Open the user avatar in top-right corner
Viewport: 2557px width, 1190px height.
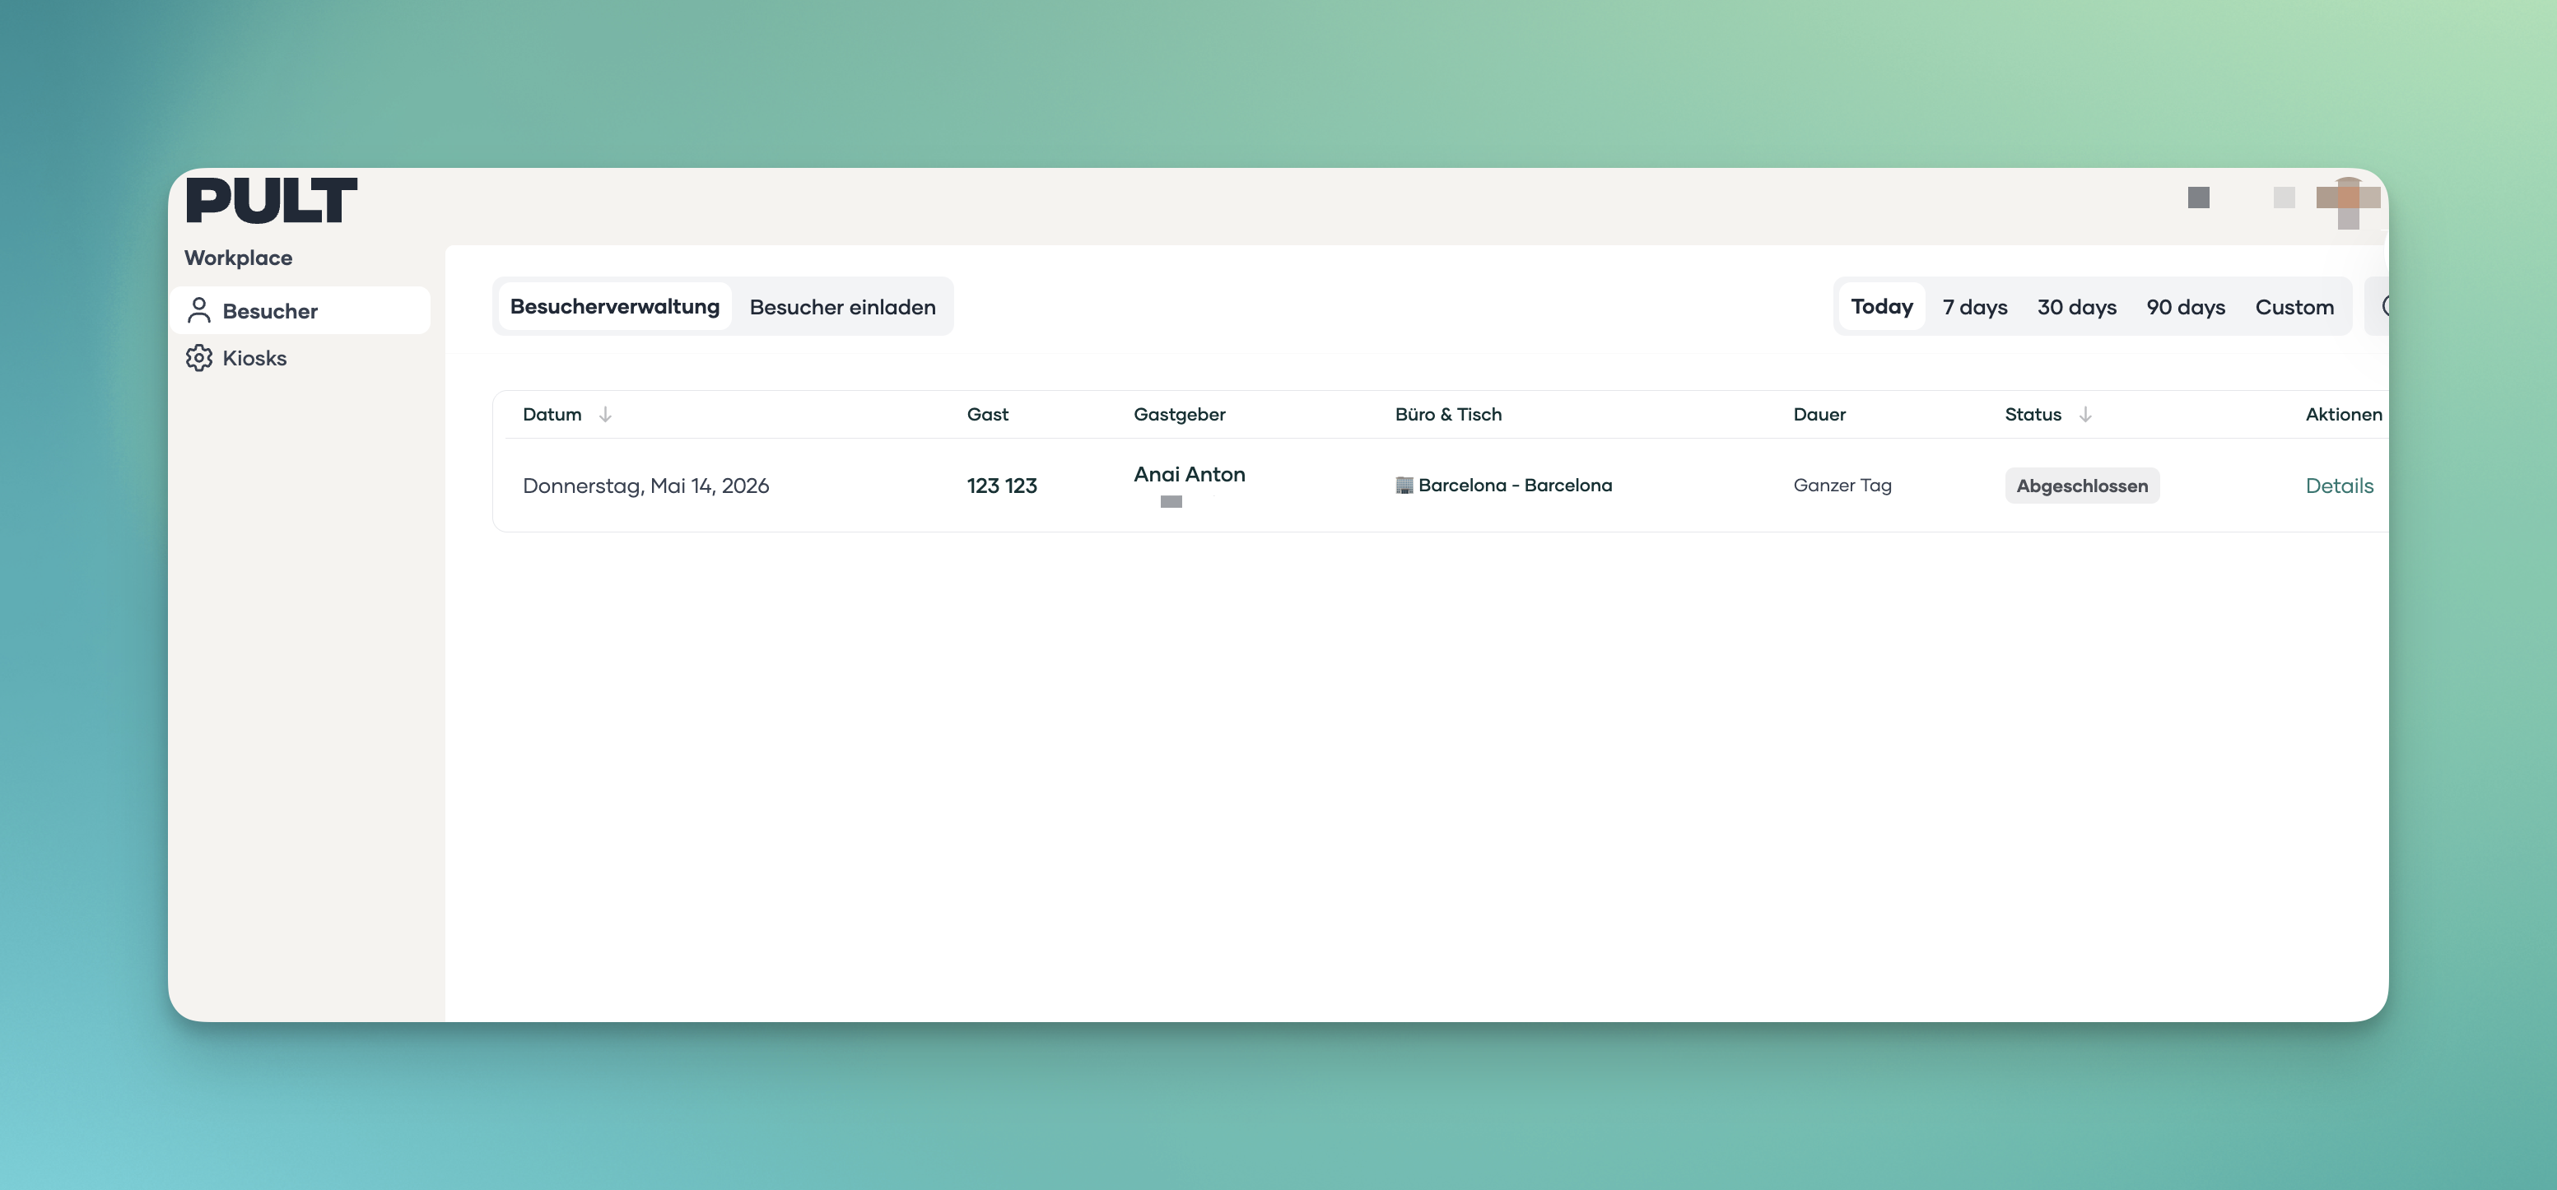point(2349,202)
